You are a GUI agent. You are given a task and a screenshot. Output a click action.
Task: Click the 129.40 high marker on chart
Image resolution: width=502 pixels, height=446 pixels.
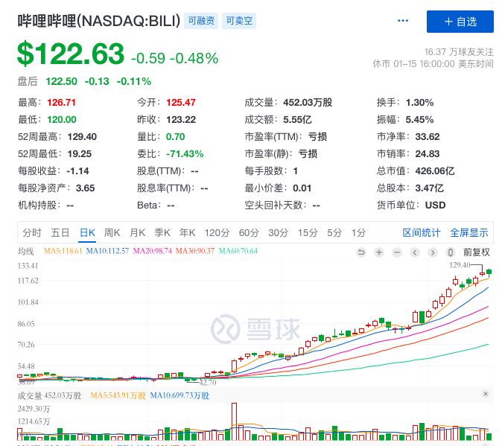point(460,265)
